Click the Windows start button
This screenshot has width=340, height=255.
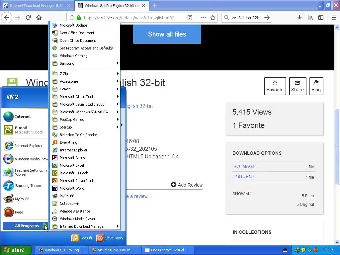click(16, 250)
